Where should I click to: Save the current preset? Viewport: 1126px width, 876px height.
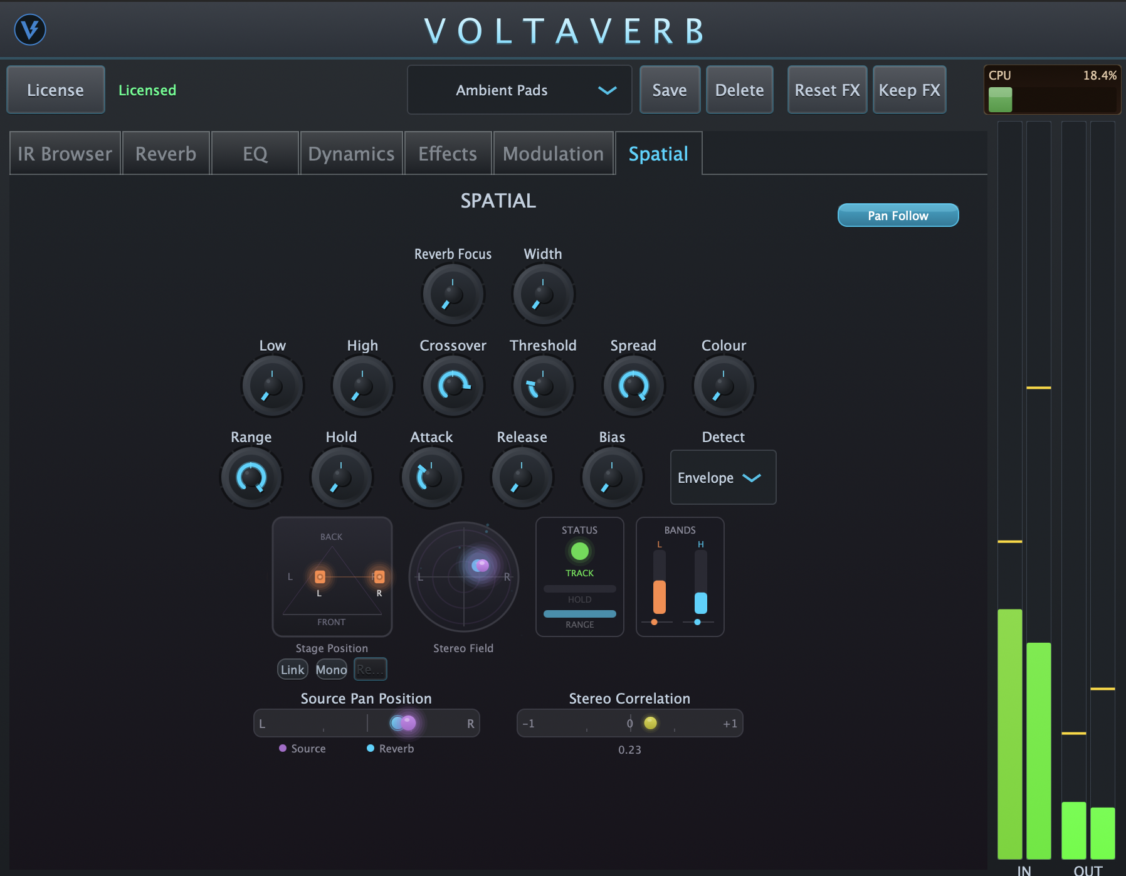669,90
